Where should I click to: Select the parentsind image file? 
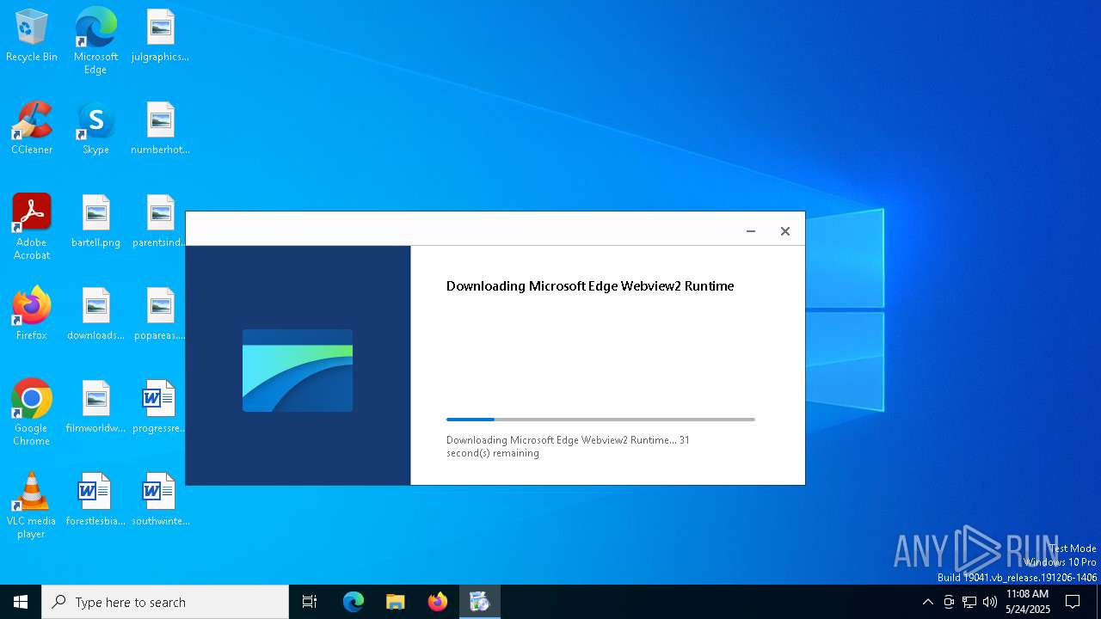(x=160, y=221)
